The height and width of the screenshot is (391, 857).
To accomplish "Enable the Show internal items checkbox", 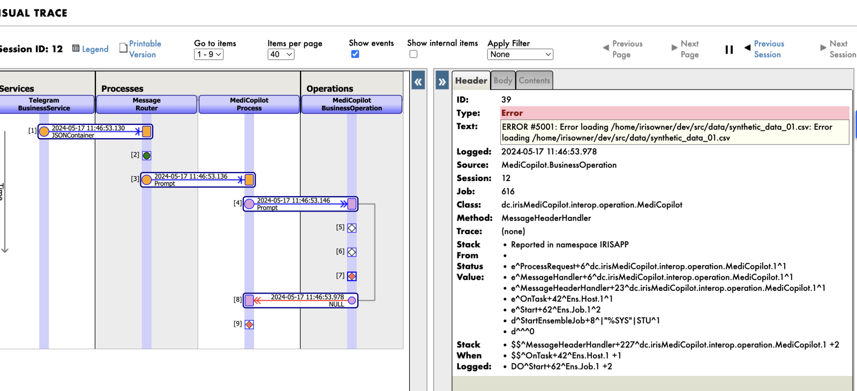I will click(414, 54).
